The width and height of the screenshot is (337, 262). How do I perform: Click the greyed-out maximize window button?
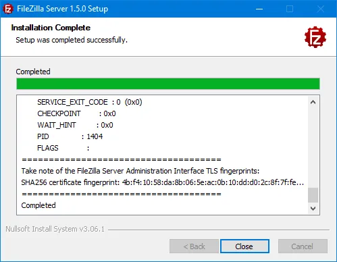click(290, 9)
